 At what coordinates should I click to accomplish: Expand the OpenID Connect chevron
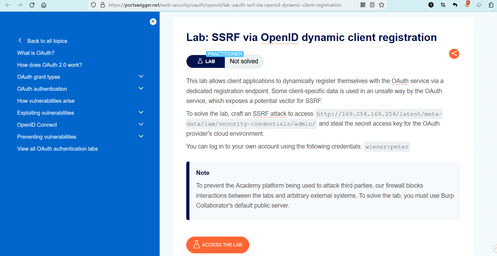(141, 125)
